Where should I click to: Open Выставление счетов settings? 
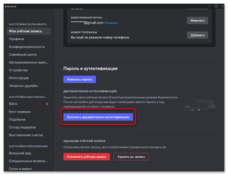(x=26, y=135)
